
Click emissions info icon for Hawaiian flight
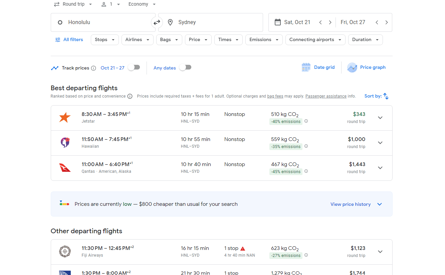click(306, 146)
